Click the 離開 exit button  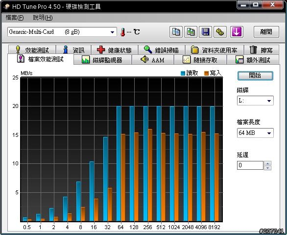pos(266,32)
